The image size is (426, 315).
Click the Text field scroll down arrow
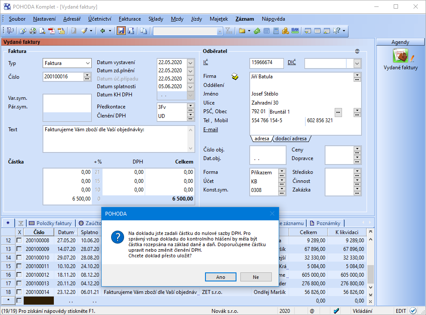tap(191, 148)
